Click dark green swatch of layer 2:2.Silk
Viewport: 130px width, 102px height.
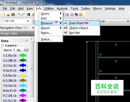coord(23,60)
